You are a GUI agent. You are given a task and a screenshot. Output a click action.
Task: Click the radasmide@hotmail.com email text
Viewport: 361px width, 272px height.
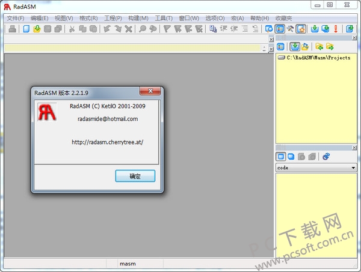tap(108, 119)
